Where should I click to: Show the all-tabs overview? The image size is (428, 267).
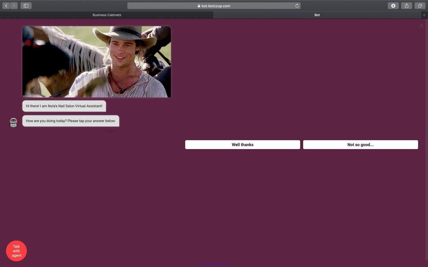click(x=420, y=6)
